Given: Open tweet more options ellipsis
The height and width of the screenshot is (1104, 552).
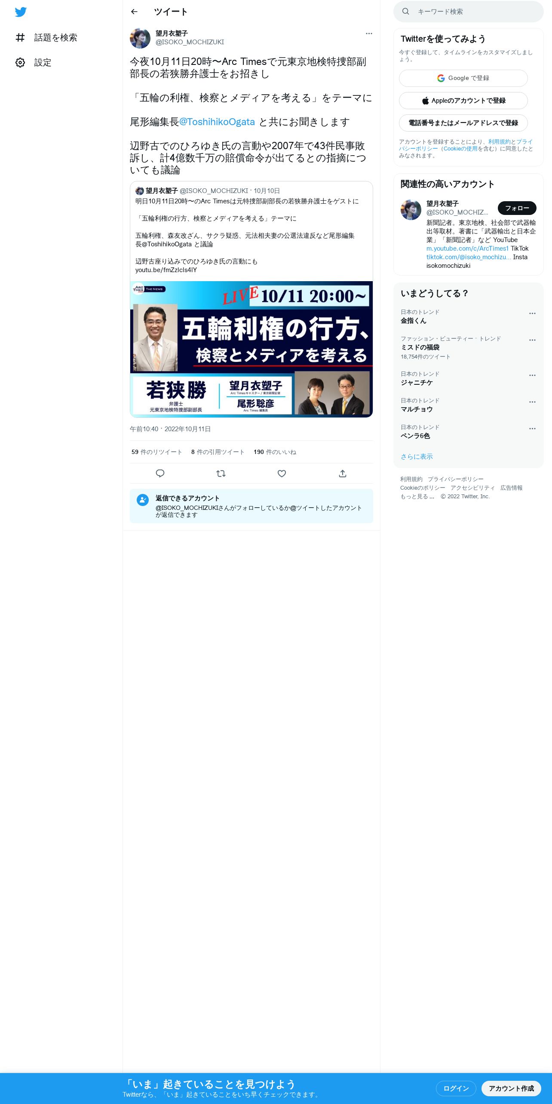Looking at the screenshot, I should [x=369, y=34].
